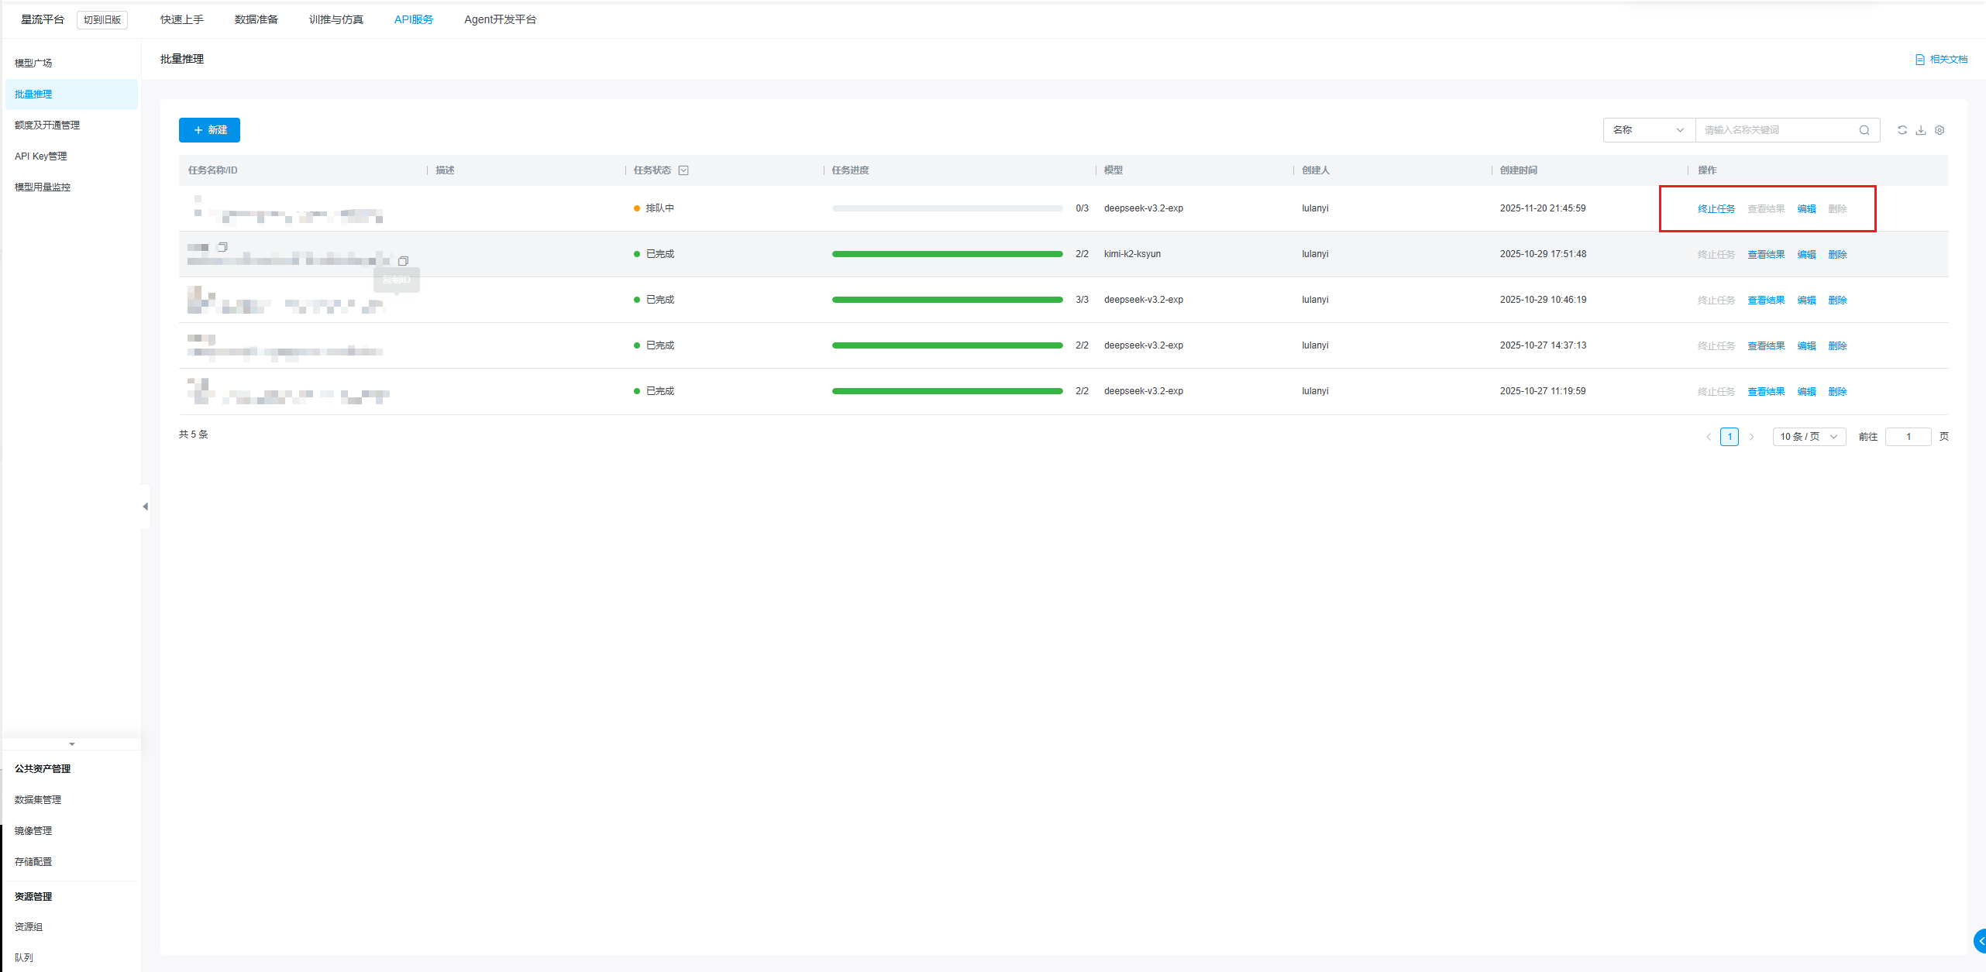Screen dimensions: 1986x972
Task: Copy the ID of the kimi-k2 task
Action: point(403,261)
